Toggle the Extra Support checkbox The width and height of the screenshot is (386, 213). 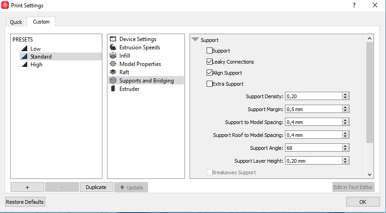click(x=209, y=84)
